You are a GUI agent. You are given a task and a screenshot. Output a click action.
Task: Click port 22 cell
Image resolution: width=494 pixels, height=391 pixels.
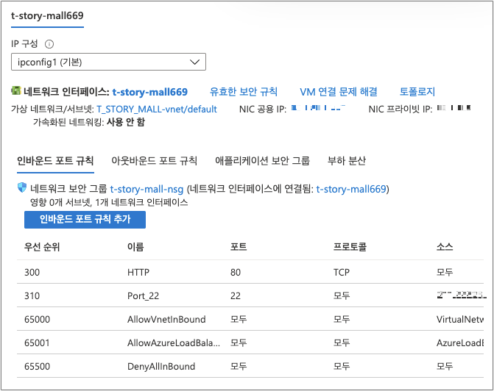click(x=236, y=295)
